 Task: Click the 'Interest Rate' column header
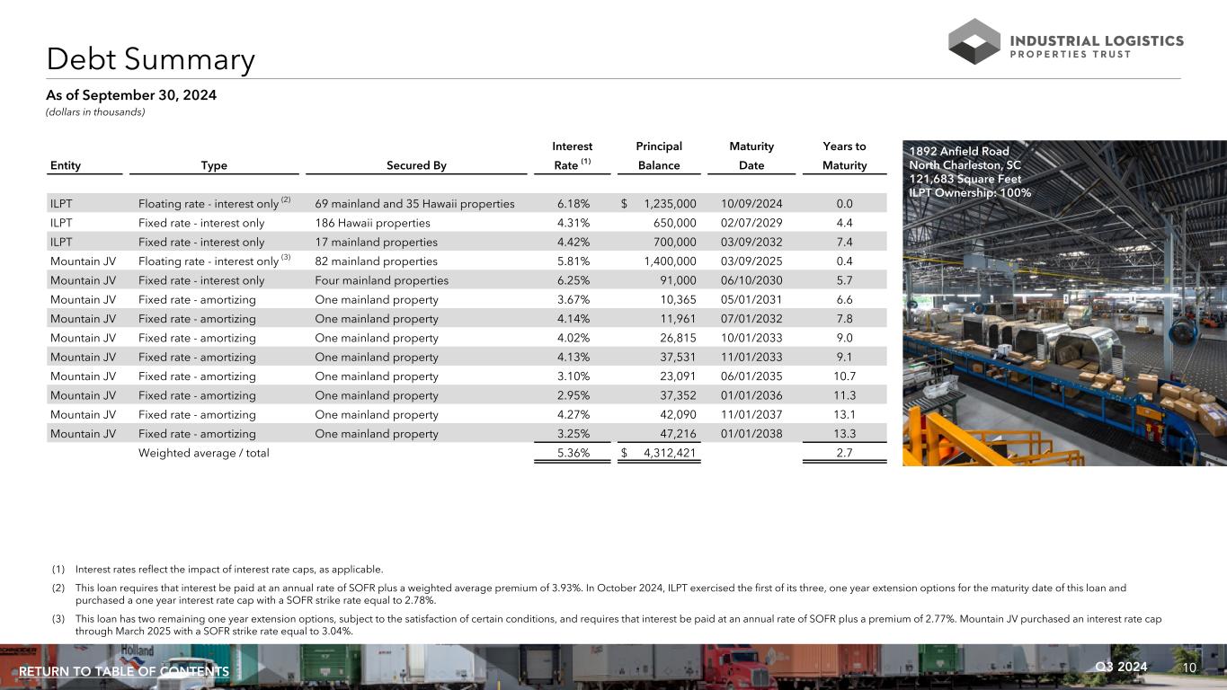pyautogui.click(x=572, y=155)
